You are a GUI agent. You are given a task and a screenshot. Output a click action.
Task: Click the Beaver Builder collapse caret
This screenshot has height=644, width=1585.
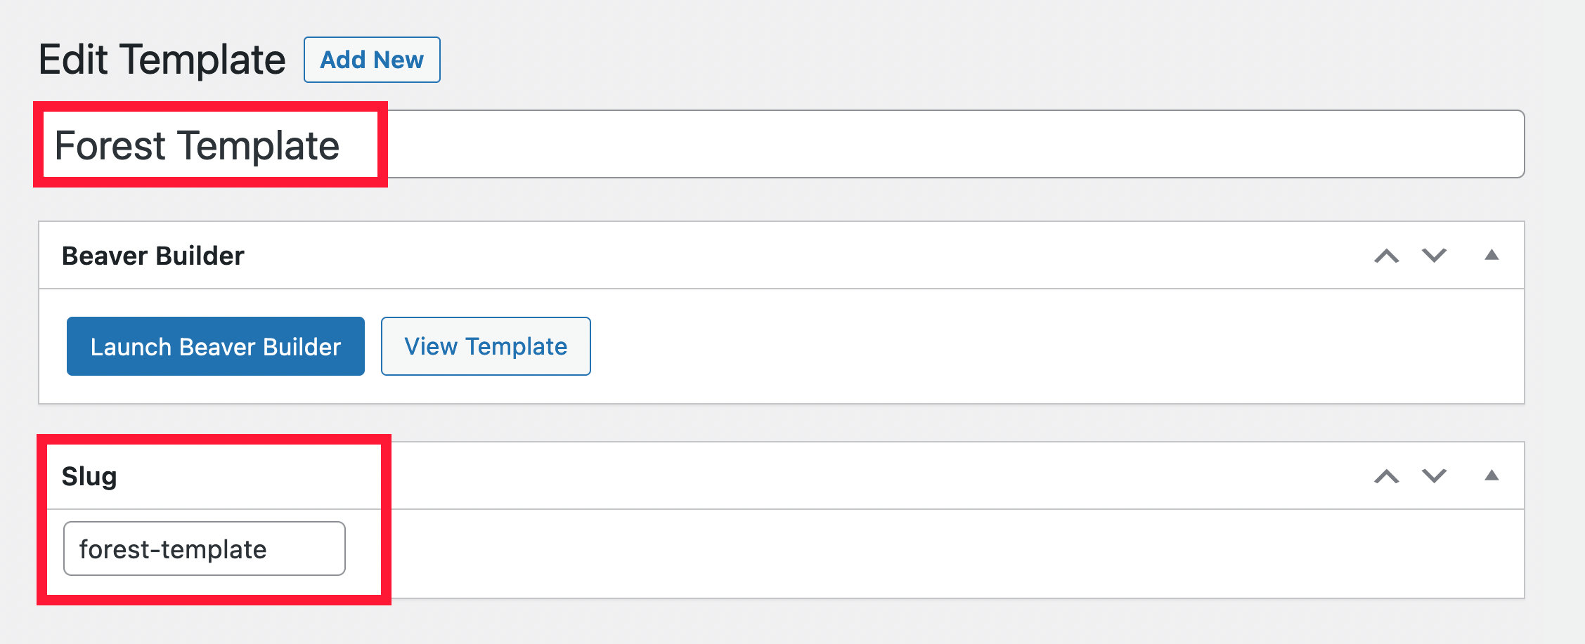pos(1490,255)
